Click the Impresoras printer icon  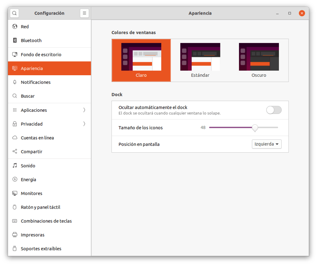(15, 235)
